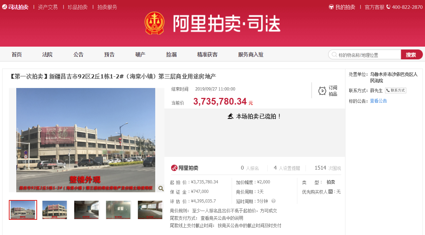Screen dimensions: 425x235
Task: Click the judicial emblem logo in banner
Action: 155,23
